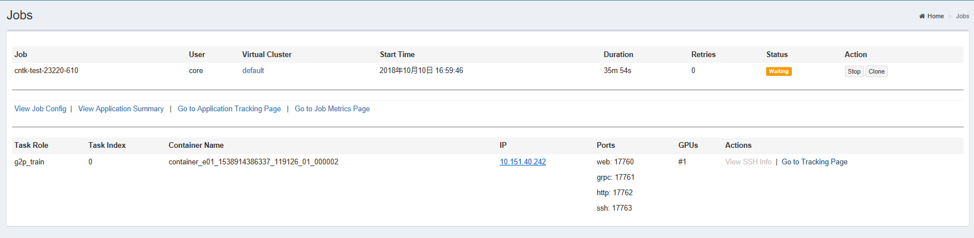This screenshot has width=974, height=238.
Task: Select the GPU value #1
Action: pos(682,162)
